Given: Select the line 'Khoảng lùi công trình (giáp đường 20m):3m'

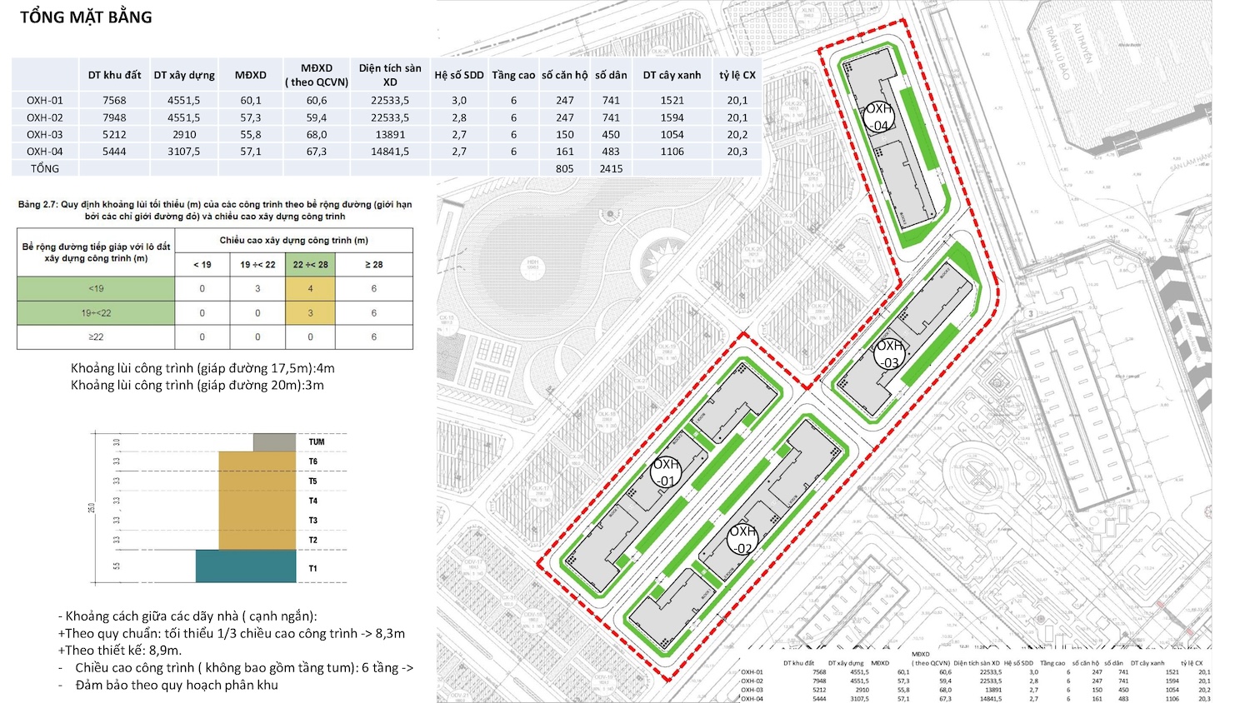Looking at the screenshot, I should click(197, 385).
